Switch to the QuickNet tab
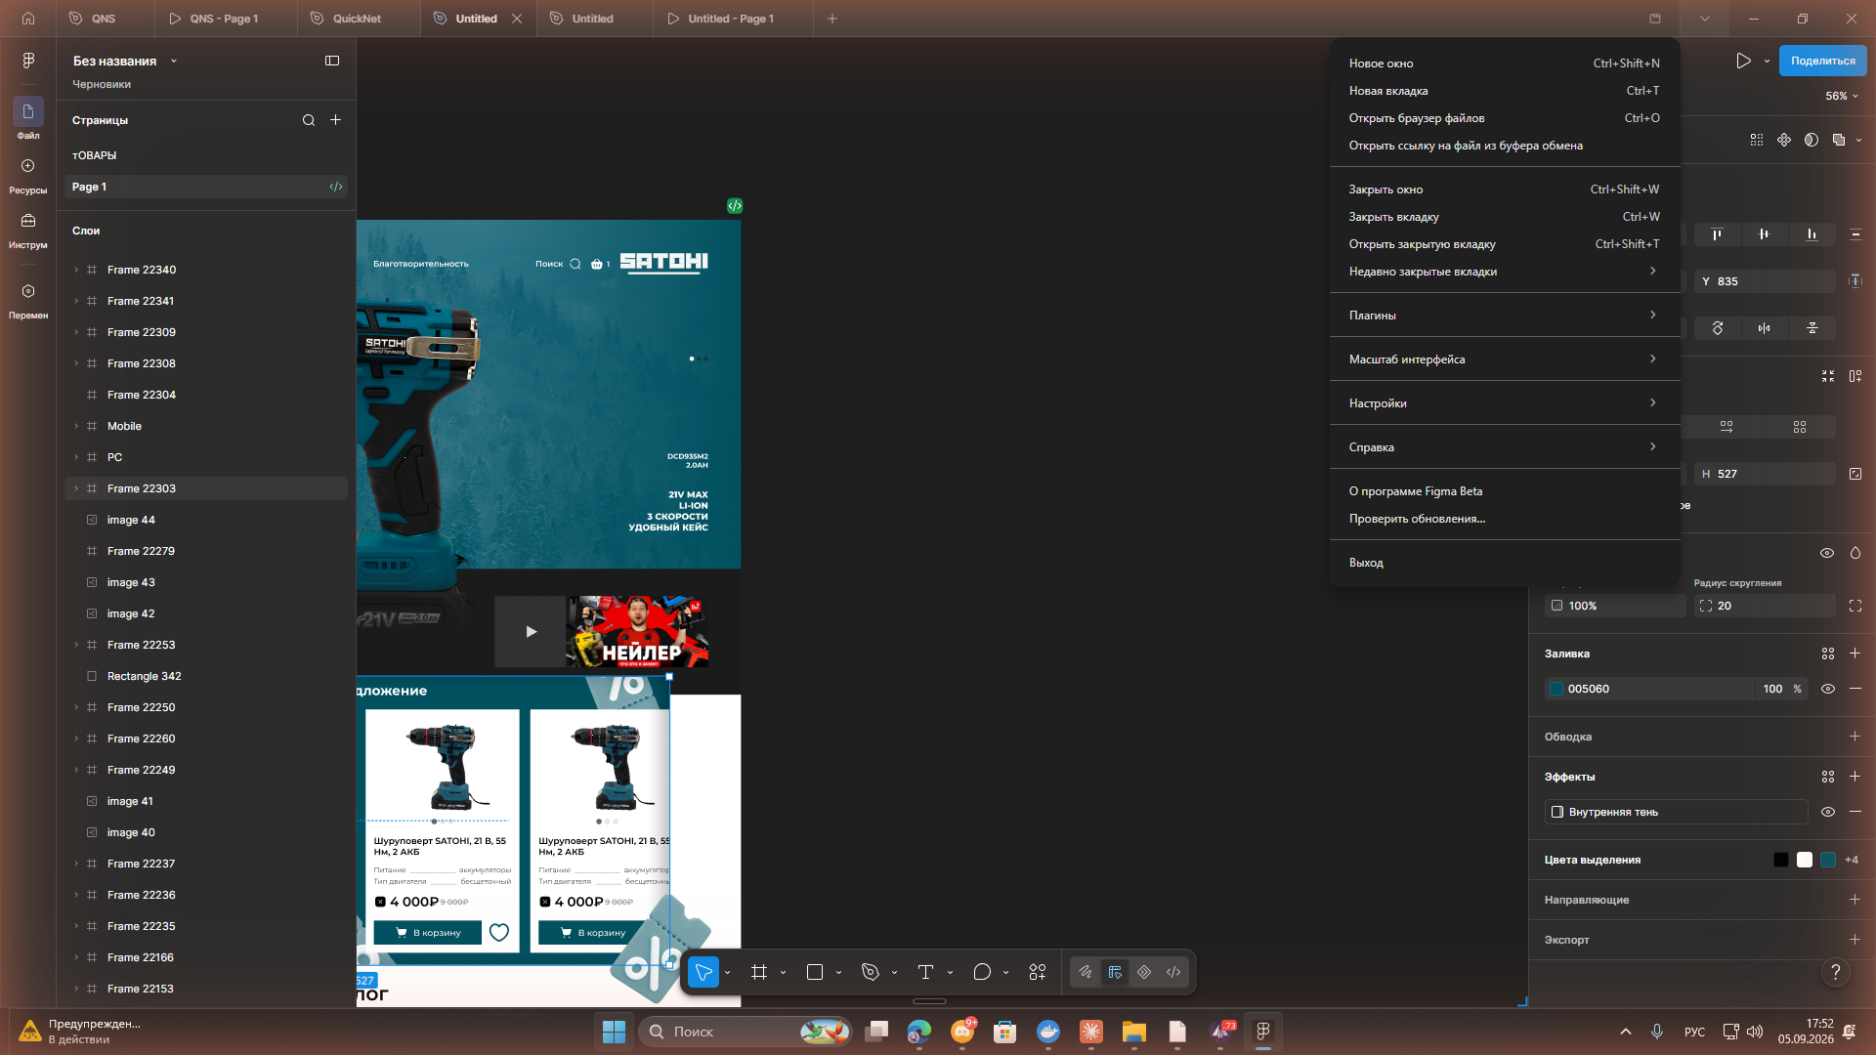The width and height of the screenshot is (1876, 1055). [x=357, y=19]
